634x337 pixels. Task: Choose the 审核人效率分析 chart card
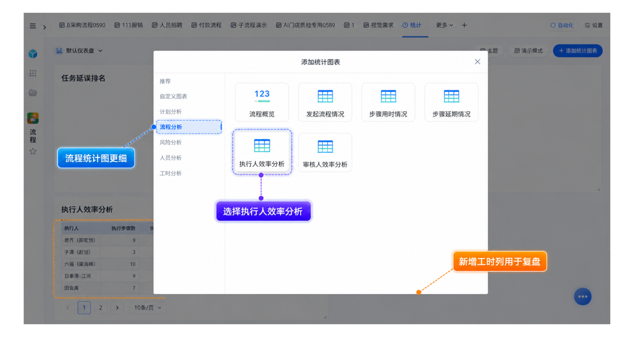point(325,152)
